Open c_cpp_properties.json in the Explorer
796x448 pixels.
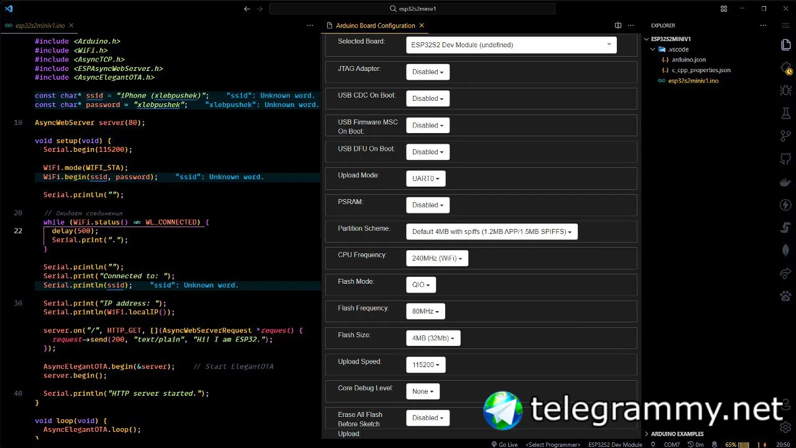701,70
